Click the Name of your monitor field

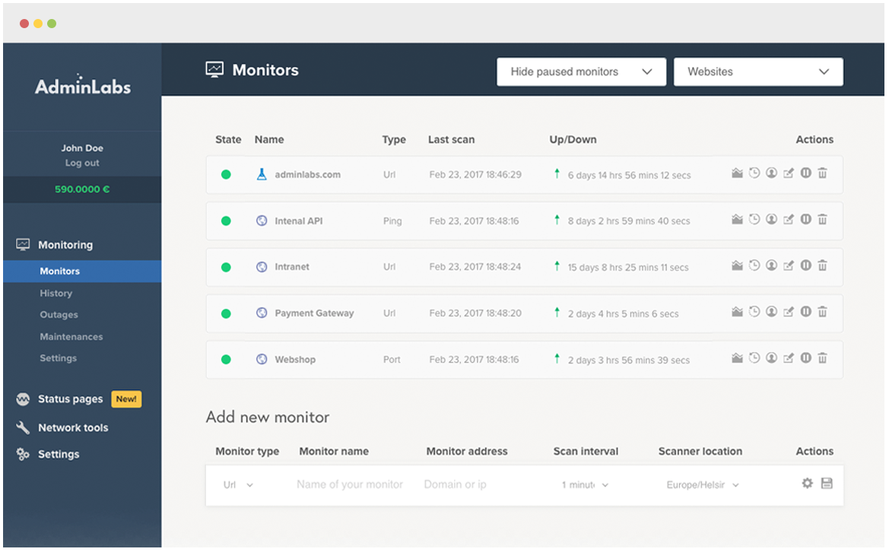350,484
